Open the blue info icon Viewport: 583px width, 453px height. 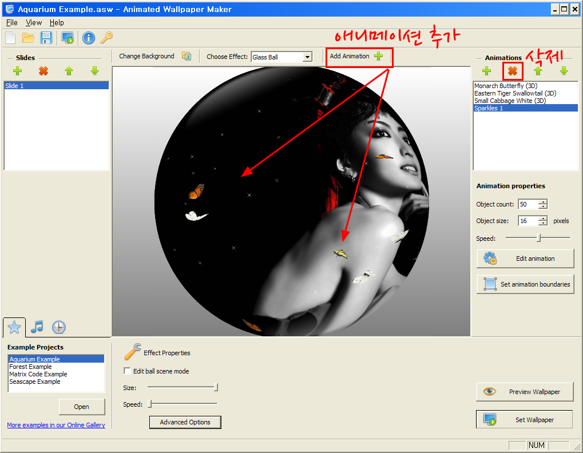89,38
